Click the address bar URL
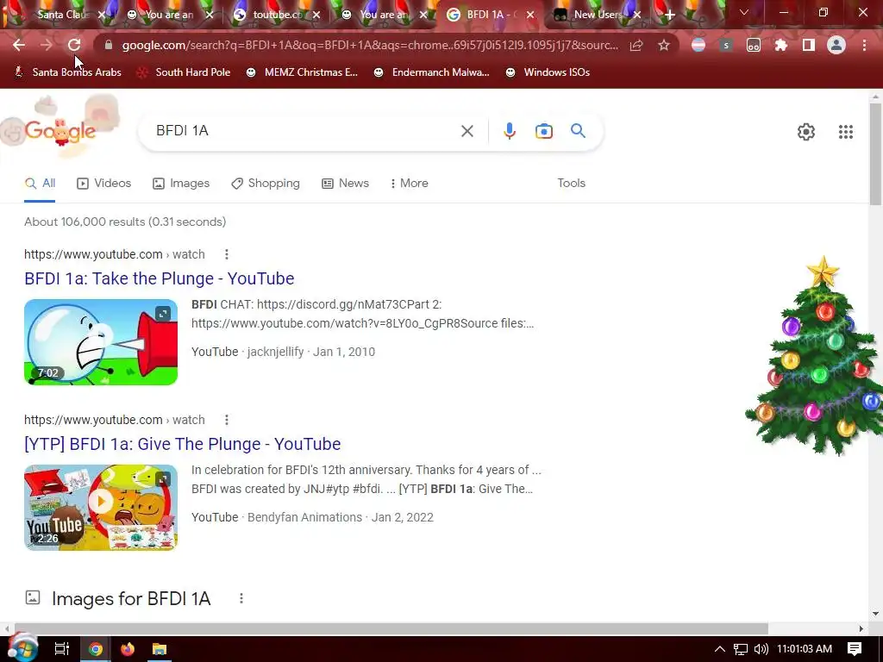 [x=370, y=45]
